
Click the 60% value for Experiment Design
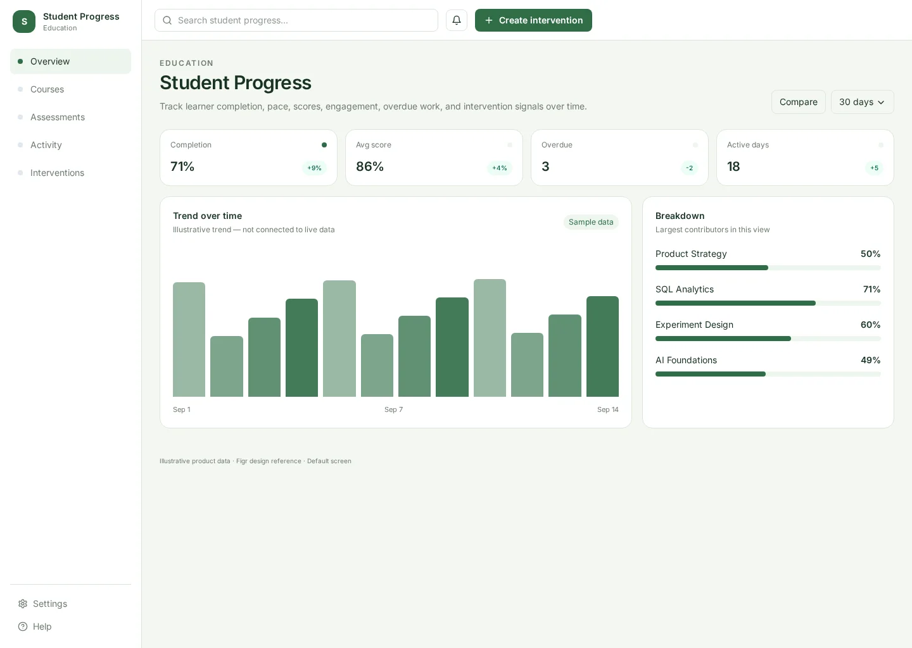(x=871, y=325)
